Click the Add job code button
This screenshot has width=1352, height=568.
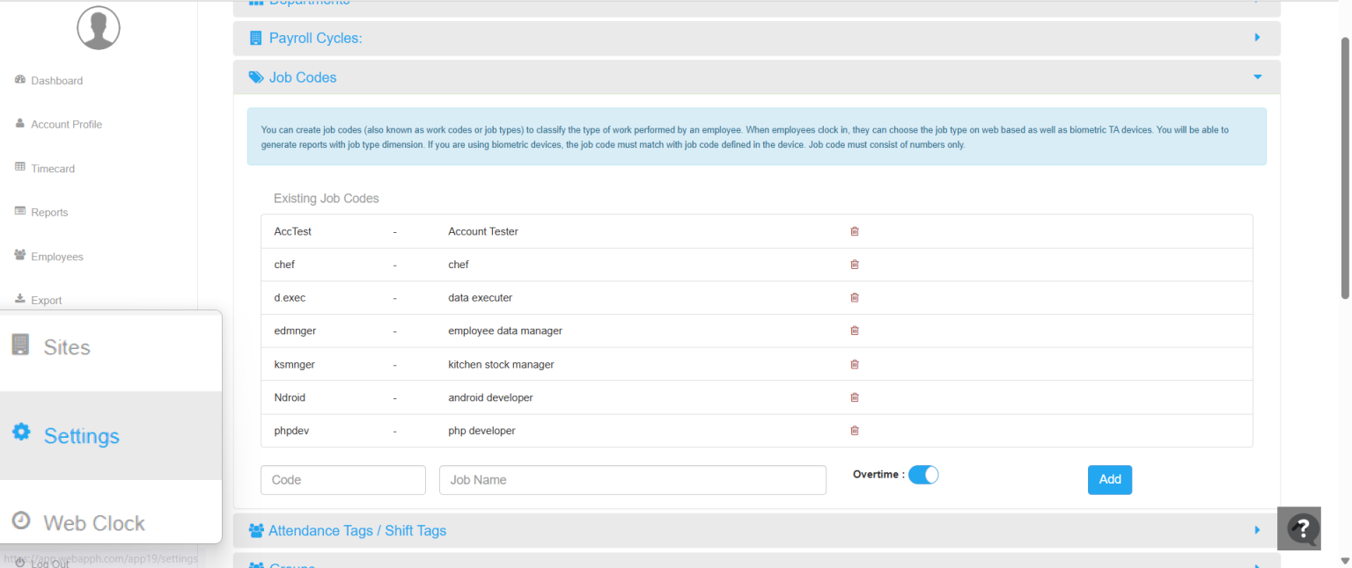pos(1109,479)
